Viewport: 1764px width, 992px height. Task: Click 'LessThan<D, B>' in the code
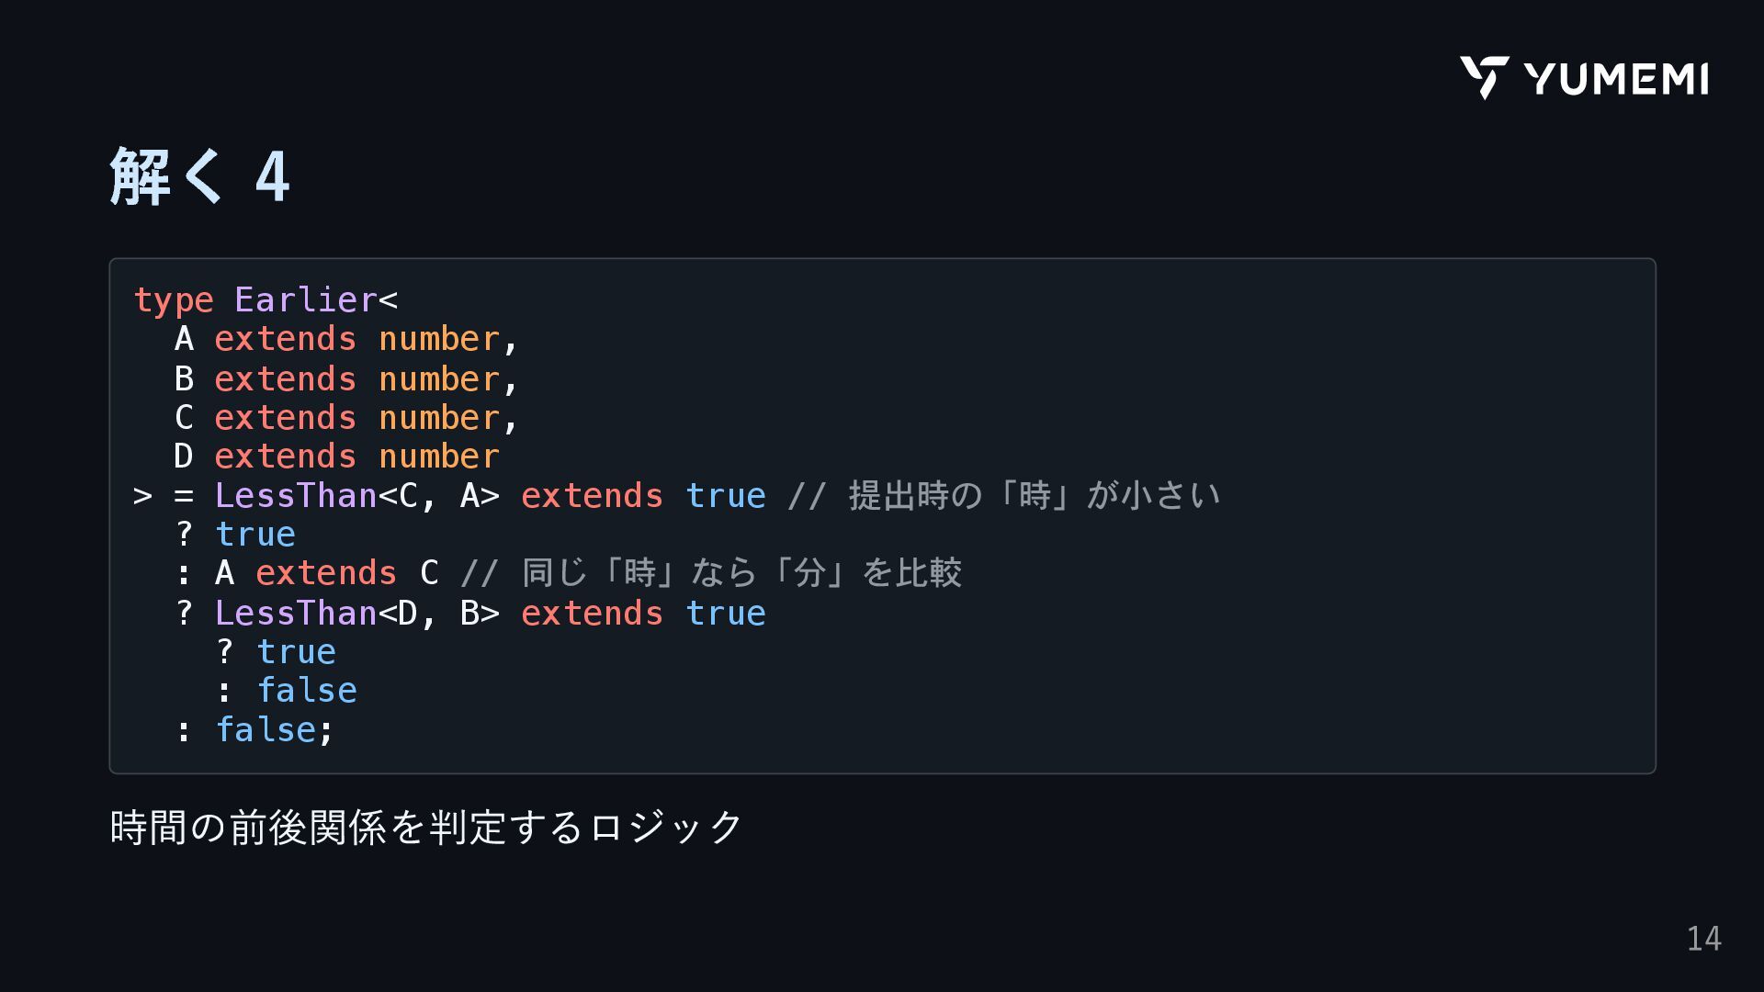pos(356,614)
